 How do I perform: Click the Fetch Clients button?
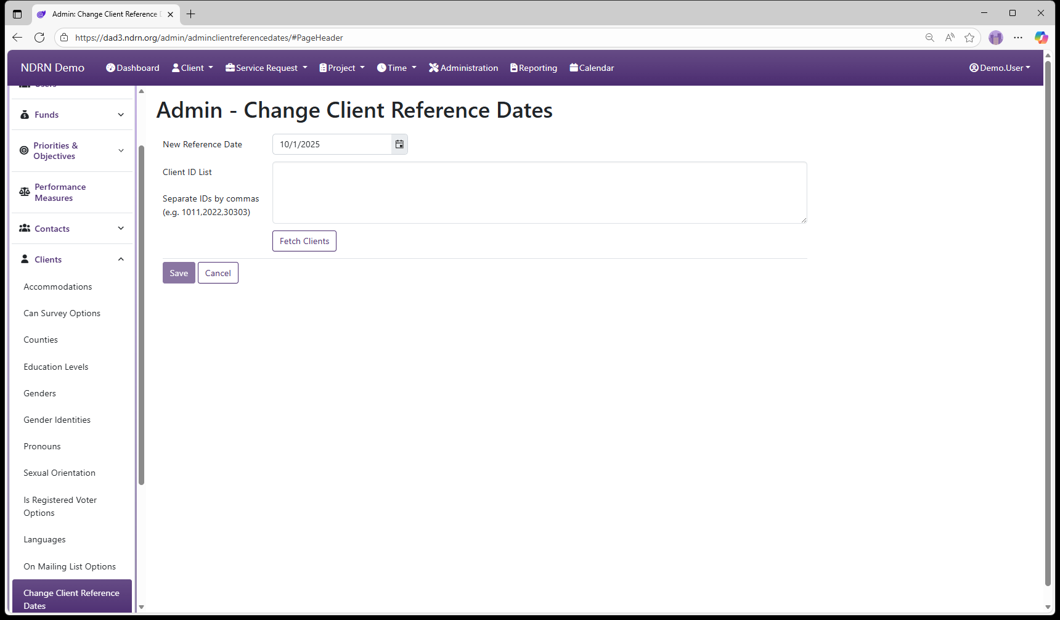click(304, 241)
